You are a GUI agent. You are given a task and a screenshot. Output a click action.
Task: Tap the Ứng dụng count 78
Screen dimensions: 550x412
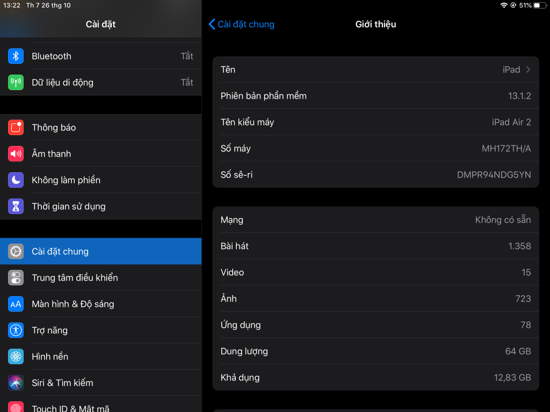525,325
